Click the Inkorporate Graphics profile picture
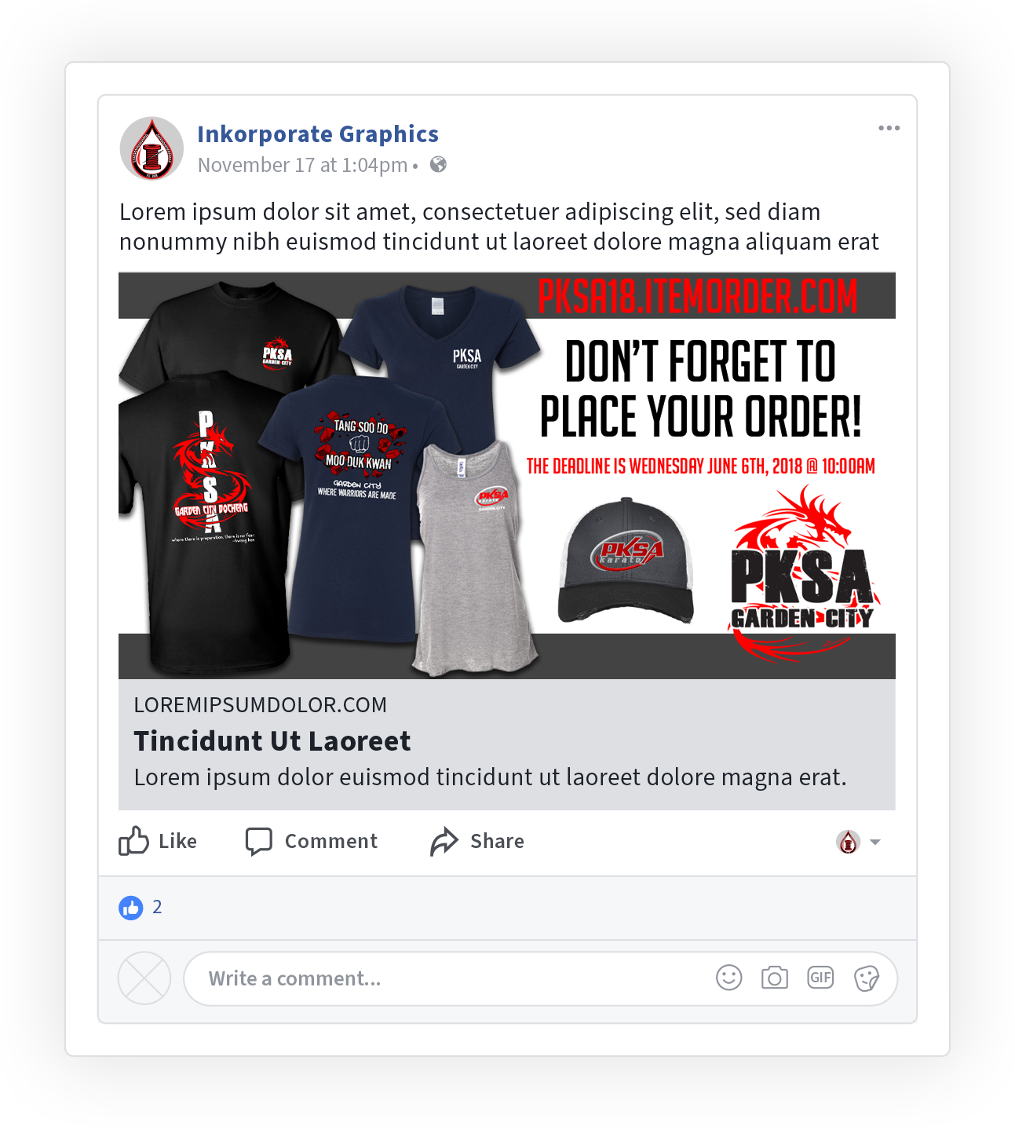Image resolution: width=1015 pixels, height=1137 pixels. [152, 148]
